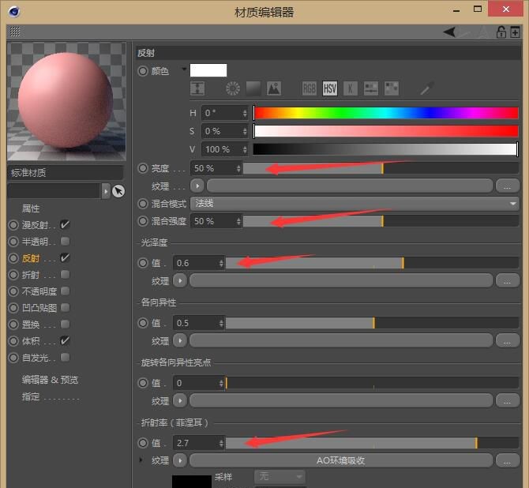This screenshot has width=529, height=488.
Task: Enable the 漫反射 channel checkbox
Action: [x=65, y=224]
